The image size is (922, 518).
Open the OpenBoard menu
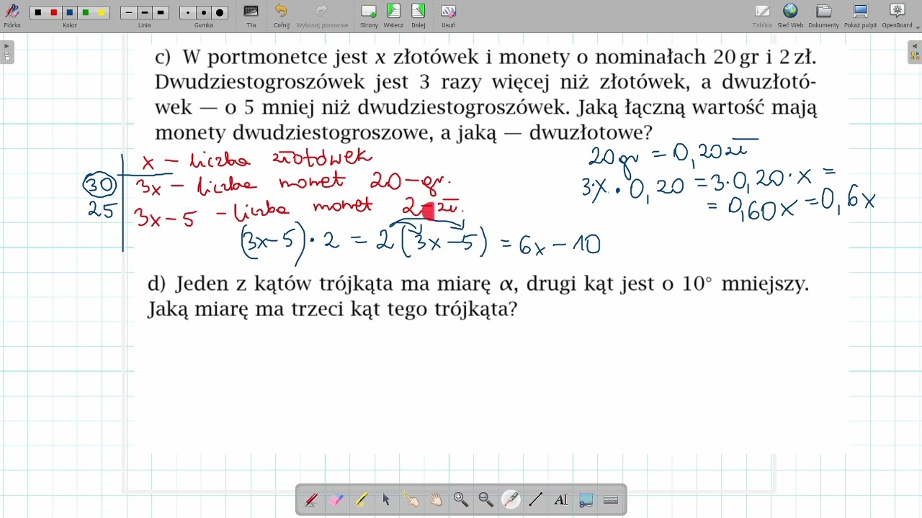point(898,15)
